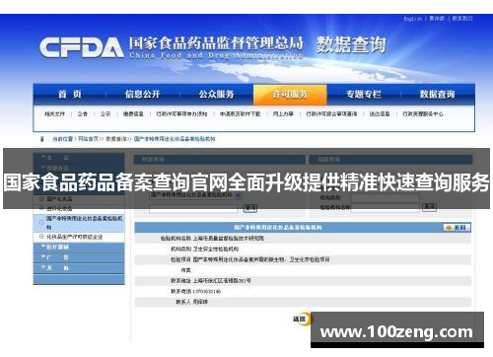
Task: Open the 网上办事 submenu link
Action: 283,114
